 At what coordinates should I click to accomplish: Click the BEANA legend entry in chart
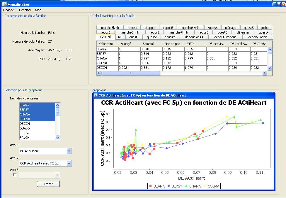[x=157, y=186]
